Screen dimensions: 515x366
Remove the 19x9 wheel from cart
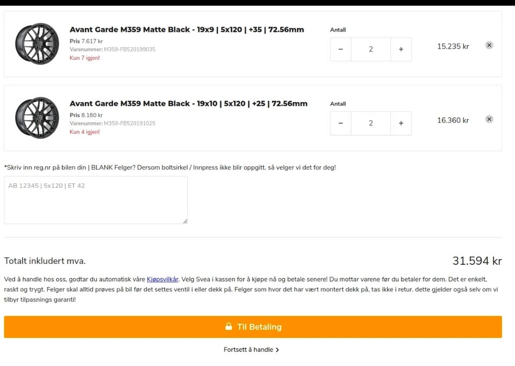pyautogui.click(x=489, y=45)
